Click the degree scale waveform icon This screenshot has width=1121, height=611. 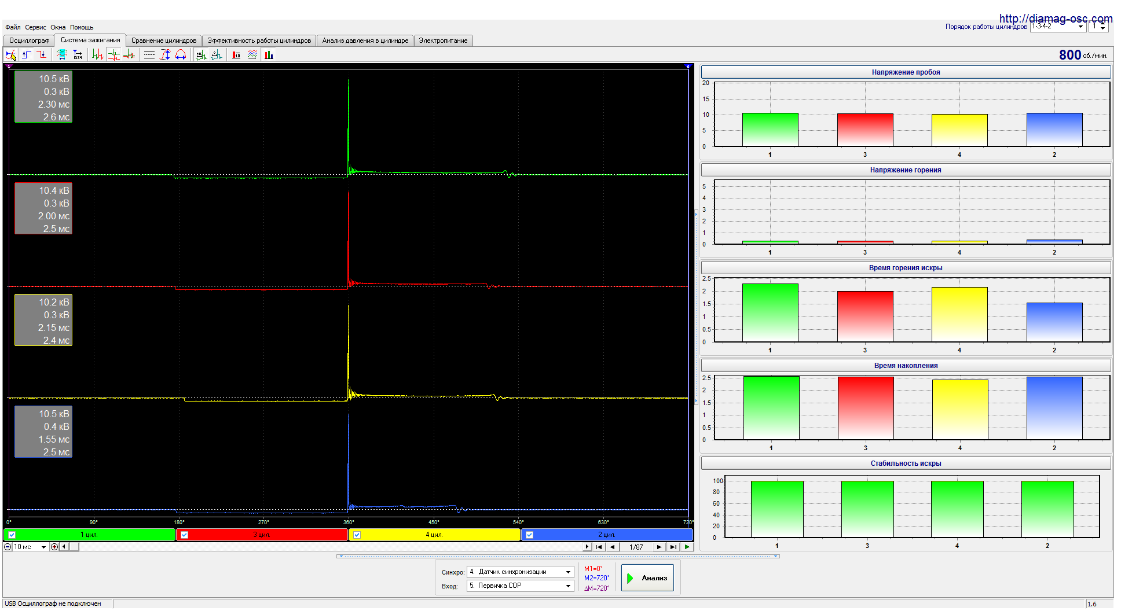click(x=217, y=55)
